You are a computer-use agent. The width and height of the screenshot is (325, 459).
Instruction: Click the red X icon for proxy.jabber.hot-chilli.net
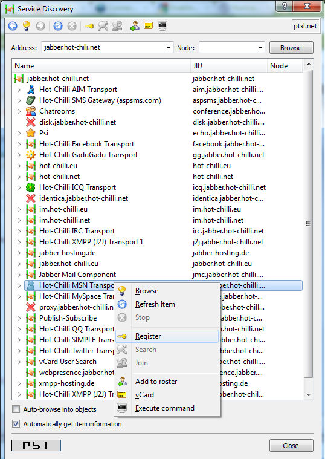(31, 307)
